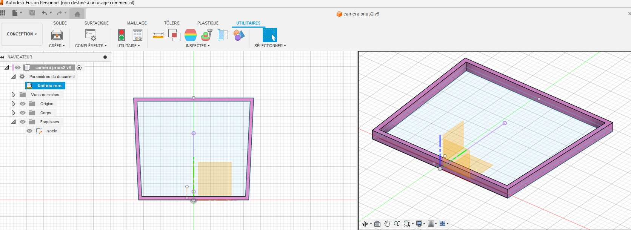Open the Scripts and Add-ins icon
Screen dimensions: 631x230
click(91, 35)
